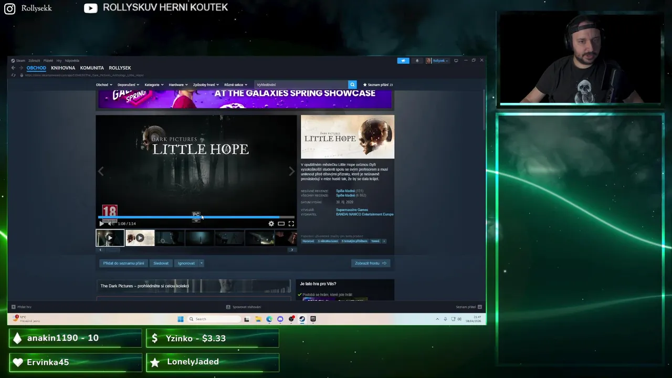Switch to the KNIHOVNA tab

click(63, 68)
